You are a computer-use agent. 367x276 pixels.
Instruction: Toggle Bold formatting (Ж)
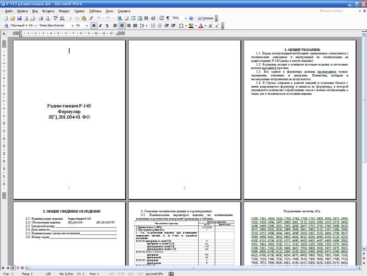pos(94,26)
